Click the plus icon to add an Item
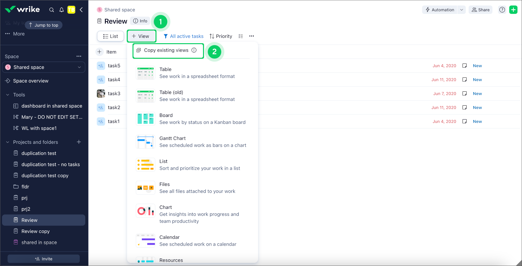Viewport: 522px width, 266px height. [99, 52]
